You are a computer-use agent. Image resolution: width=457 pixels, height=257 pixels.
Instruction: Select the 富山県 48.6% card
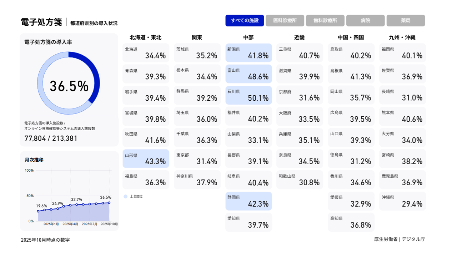point(248,74)
